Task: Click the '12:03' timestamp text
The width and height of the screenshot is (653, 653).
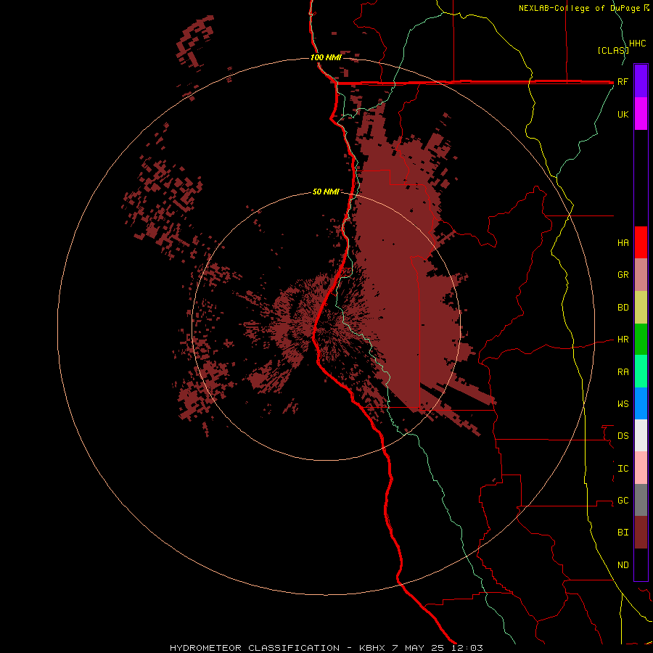Action: click(x=466, y=648)
